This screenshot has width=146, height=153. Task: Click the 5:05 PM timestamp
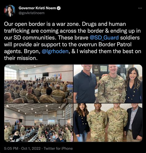(x=11, y=148)
